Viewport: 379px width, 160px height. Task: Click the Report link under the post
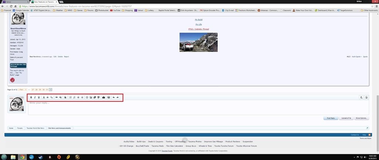tap(67, 57)
